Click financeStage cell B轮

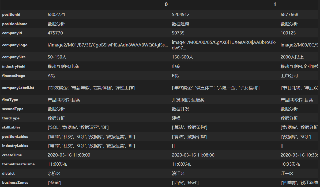[x=175, y=76]
